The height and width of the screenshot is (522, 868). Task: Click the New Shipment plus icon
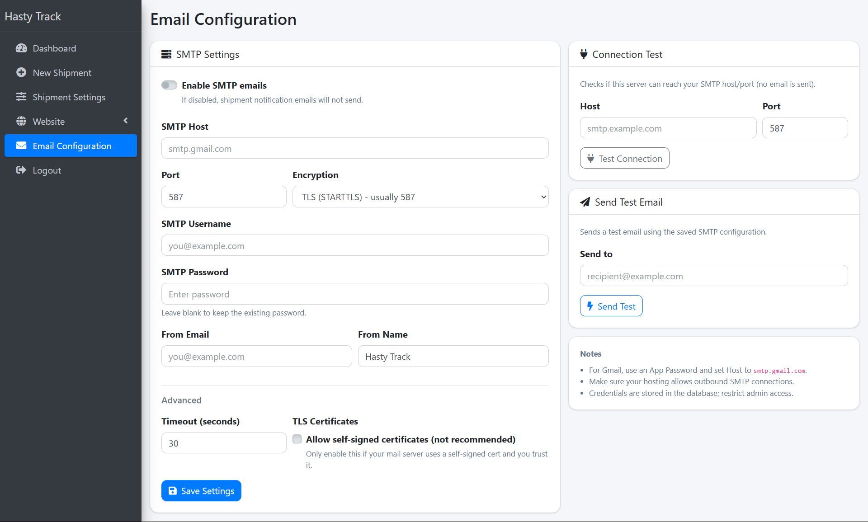pos(21,73)
